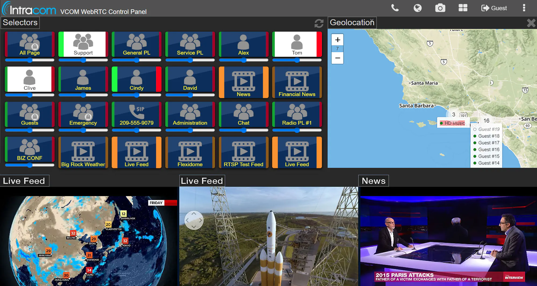Image resolution: width=537 pixels, height=286 pixels.
Task: Select the General PL party line
Action: coord(137,44)
